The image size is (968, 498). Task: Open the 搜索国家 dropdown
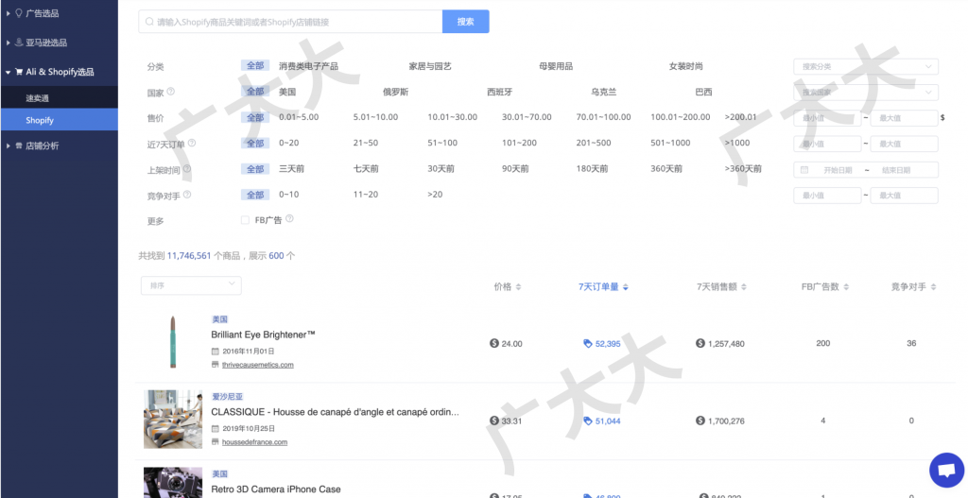[x=866, y=93]
